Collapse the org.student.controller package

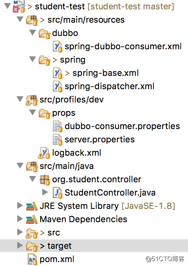33,179
